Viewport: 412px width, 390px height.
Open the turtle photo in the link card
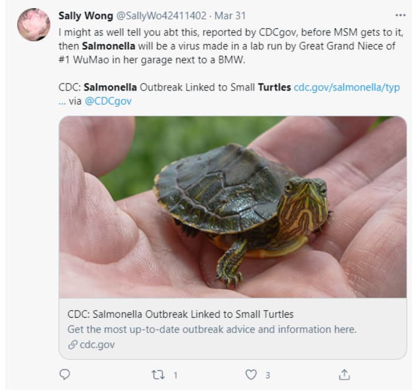tap(232, 207)
